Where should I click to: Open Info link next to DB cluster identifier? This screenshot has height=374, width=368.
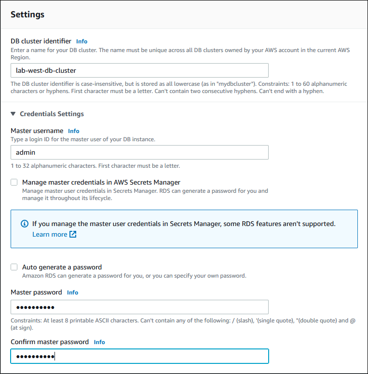click(82, 41)
